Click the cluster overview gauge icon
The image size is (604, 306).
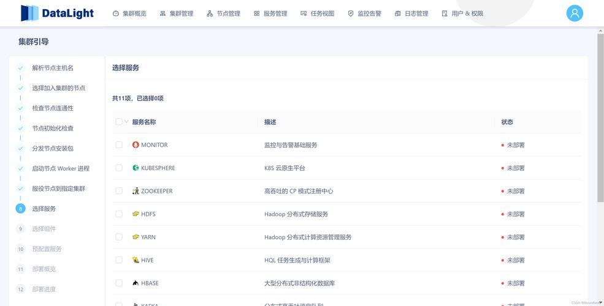click(x=115, y=13)
